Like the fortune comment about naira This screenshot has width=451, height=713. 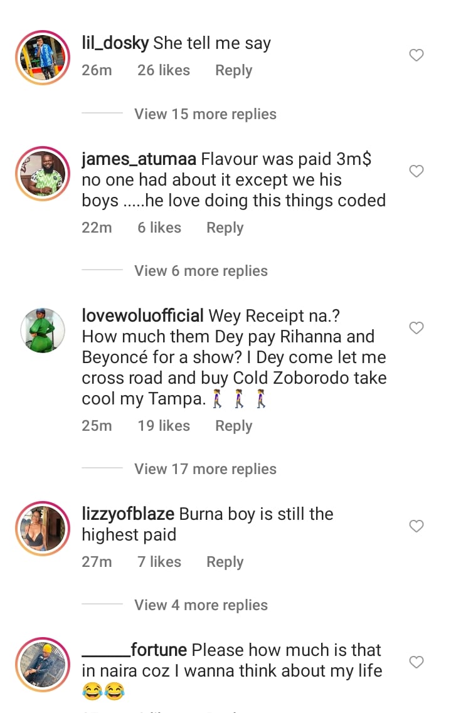[x=417, y=662]
